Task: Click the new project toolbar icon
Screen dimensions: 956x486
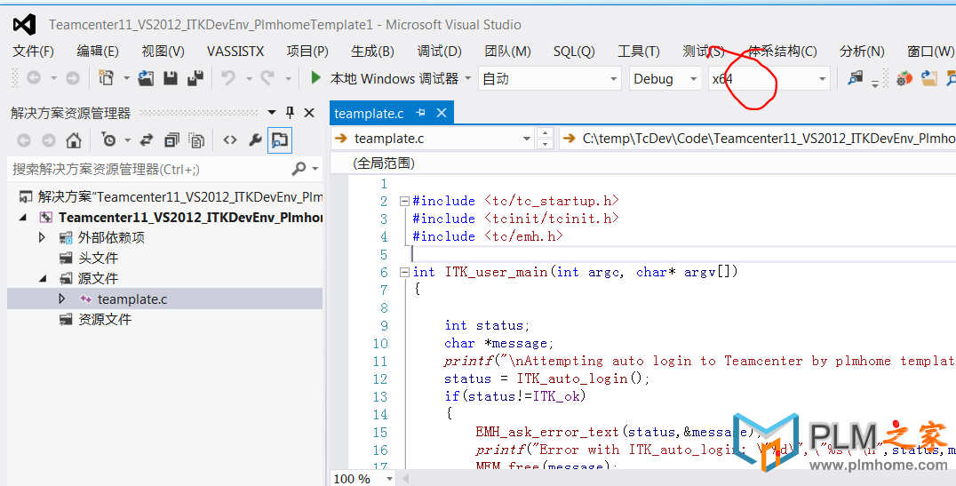Action: [x=107, y=78]
